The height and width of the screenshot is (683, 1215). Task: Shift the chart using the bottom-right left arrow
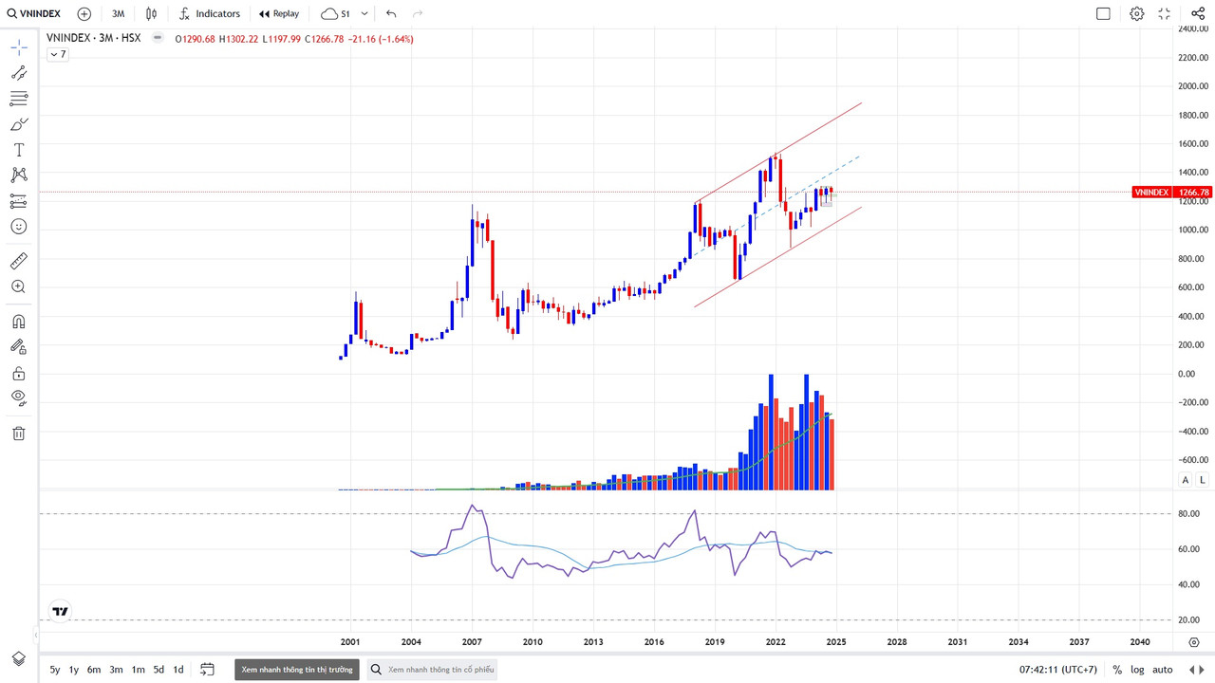pyautogui.click(x=1192, y=670)
